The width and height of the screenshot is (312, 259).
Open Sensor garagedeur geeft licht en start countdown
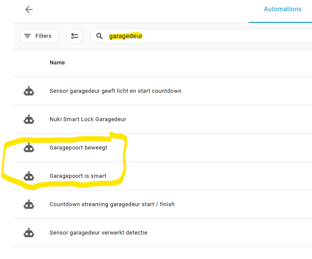tap(115, 91)
